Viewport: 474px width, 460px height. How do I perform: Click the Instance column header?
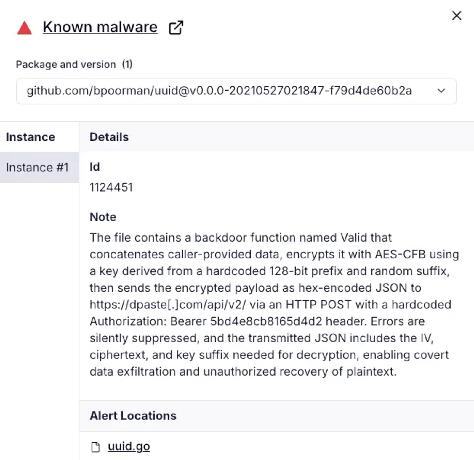tap(31, 137)
